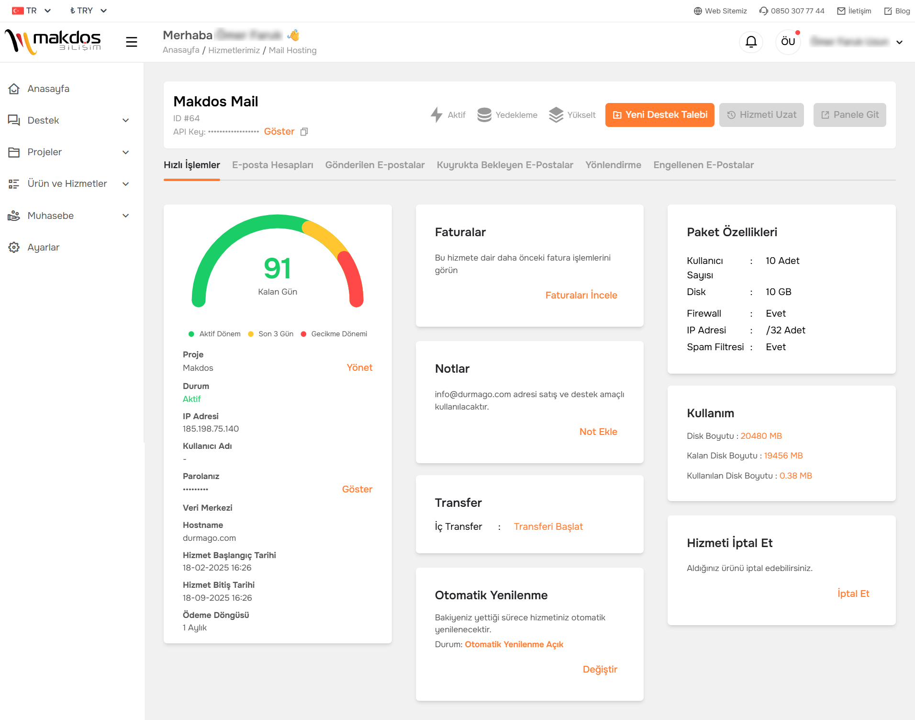The image size is (915, 720).
Task: Click the 0850 307 77 44 phone number
Action: [797, 11]
